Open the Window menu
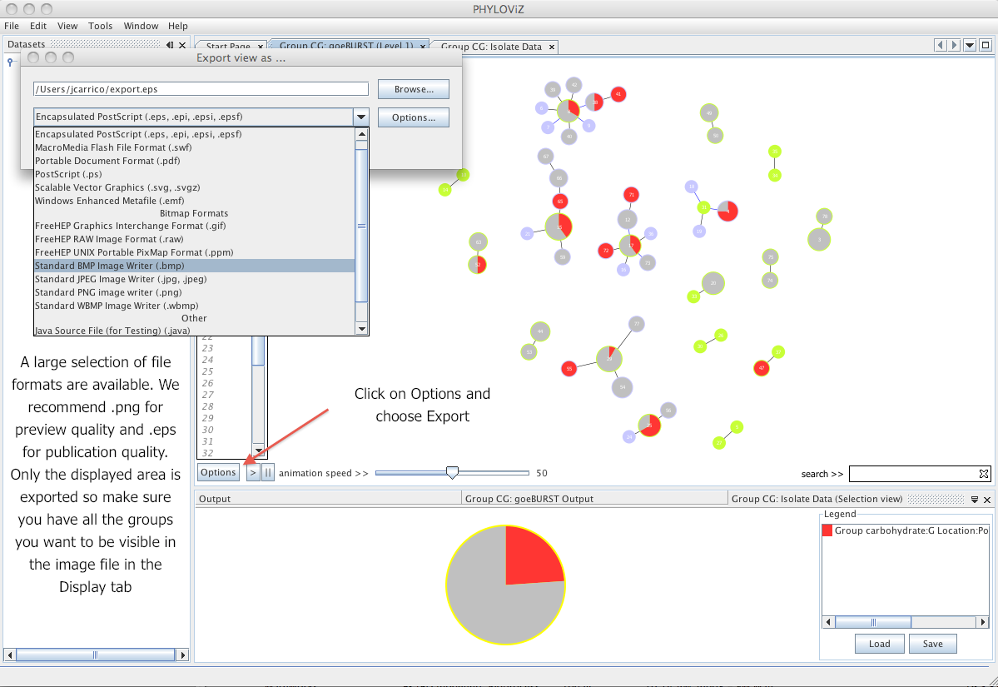998x687 pixels. pyautogui.click(x=141, y=26)
